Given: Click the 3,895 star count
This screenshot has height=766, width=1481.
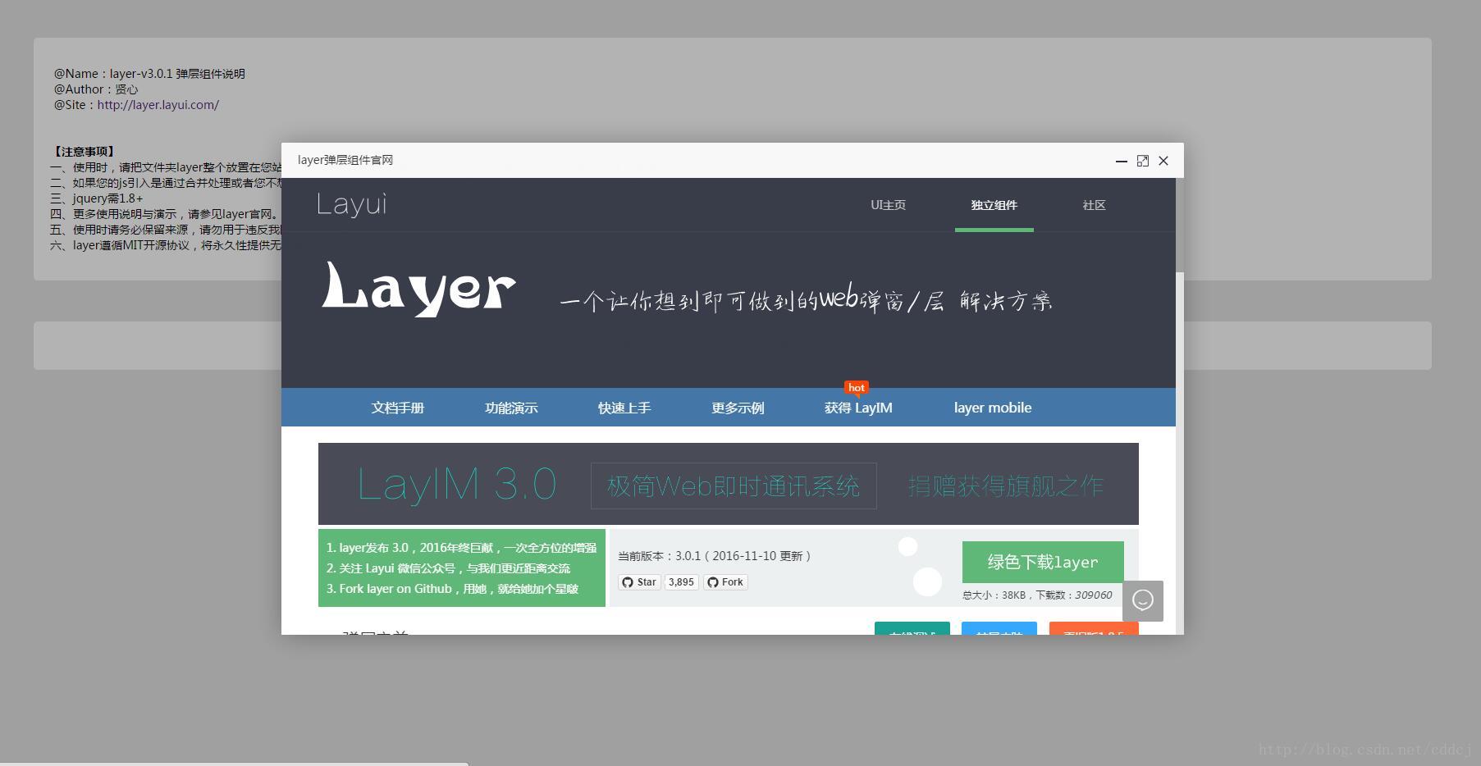Looking at the screenshot, I should 681,582.
